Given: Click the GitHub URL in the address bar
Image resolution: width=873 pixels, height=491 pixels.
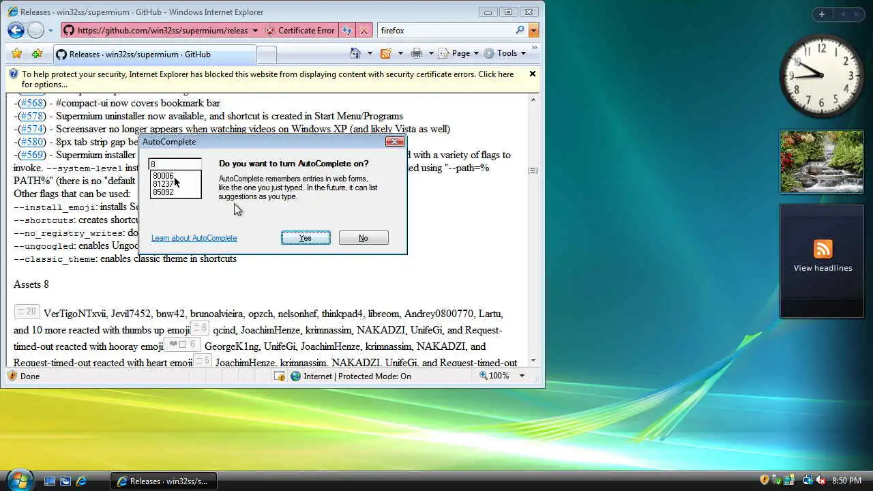Looking at the screenshot, I should (x=162, y=31).
